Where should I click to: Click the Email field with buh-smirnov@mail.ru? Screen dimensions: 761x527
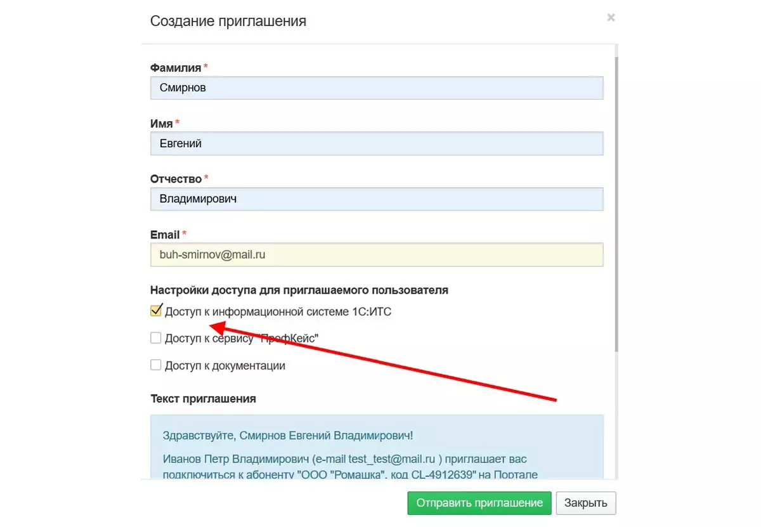point(377,255)
